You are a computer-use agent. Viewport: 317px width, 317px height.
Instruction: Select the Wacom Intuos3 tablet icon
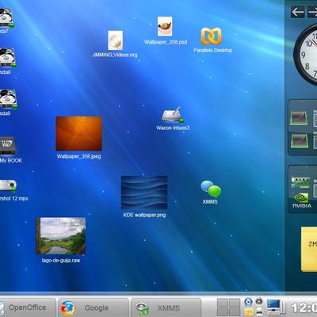pyautogui.click(x=173, y=115)
